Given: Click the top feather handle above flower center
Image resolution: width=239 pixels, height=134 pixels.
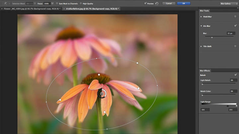Looking at the screenshot, I should pyautogui.click(x=99, y=74).
